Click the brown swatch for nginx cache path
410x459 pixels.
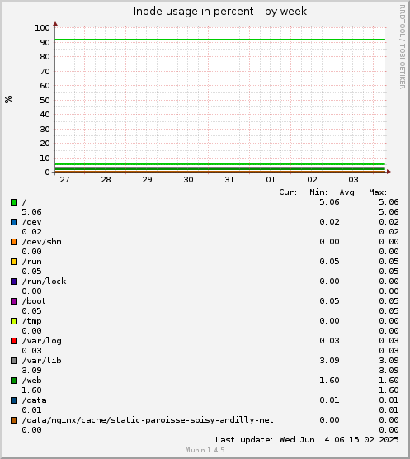pyautogui.click(x=14, y=420)
